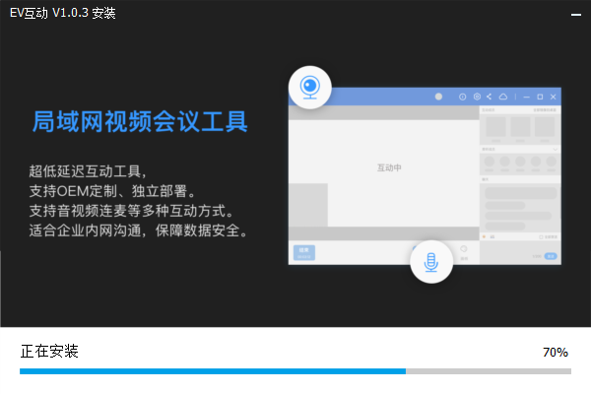Click the X icon in preview window
Viewport: 591px width, 394px height.
pos(554,97)
